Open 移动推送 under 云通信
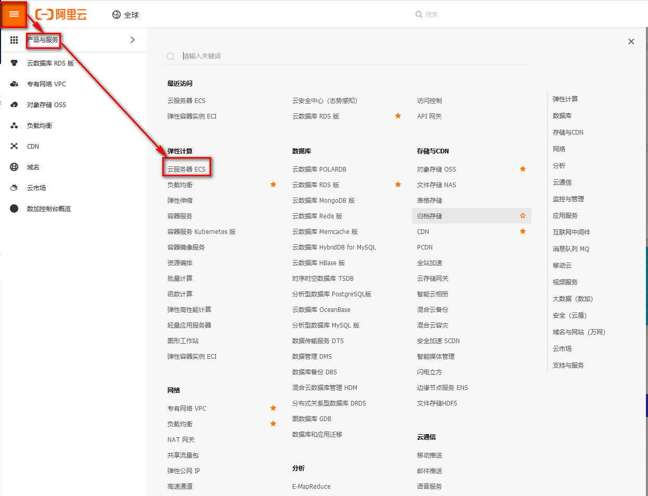 (x=430, y=455)
